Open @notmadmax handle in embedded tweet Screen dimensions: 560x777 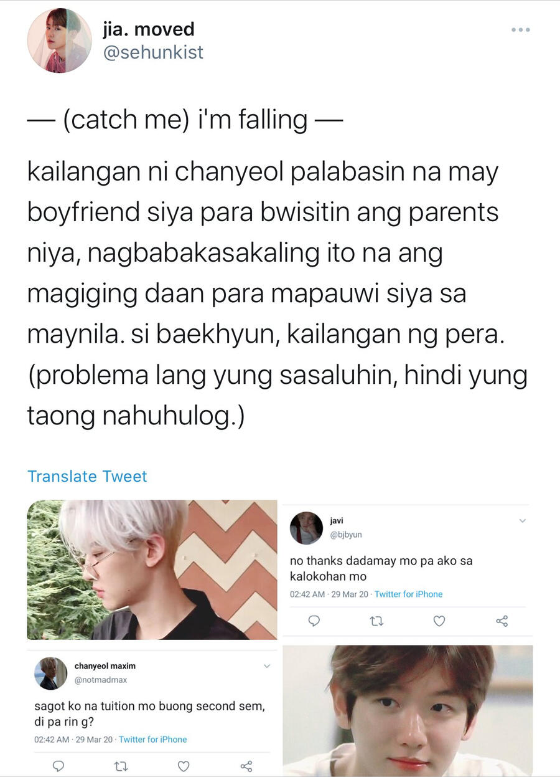coord(101,680)
